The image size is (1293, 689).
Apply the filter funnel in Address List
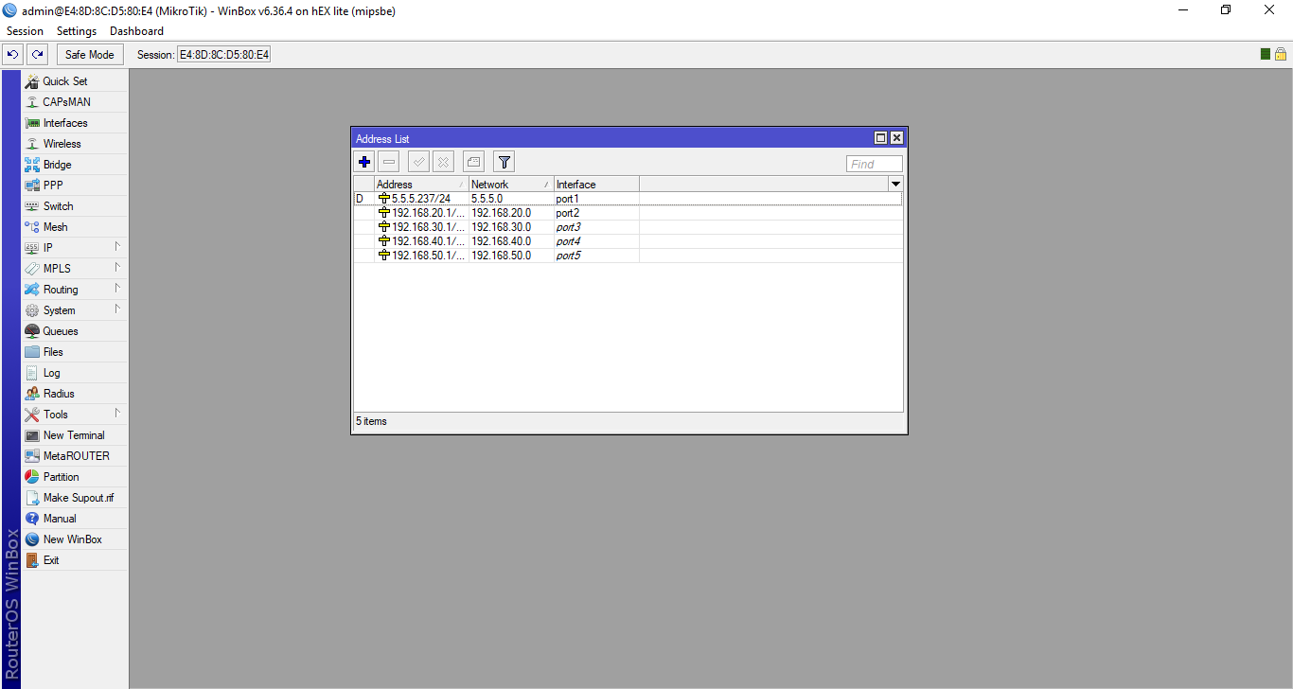click(x=503, y=161)
